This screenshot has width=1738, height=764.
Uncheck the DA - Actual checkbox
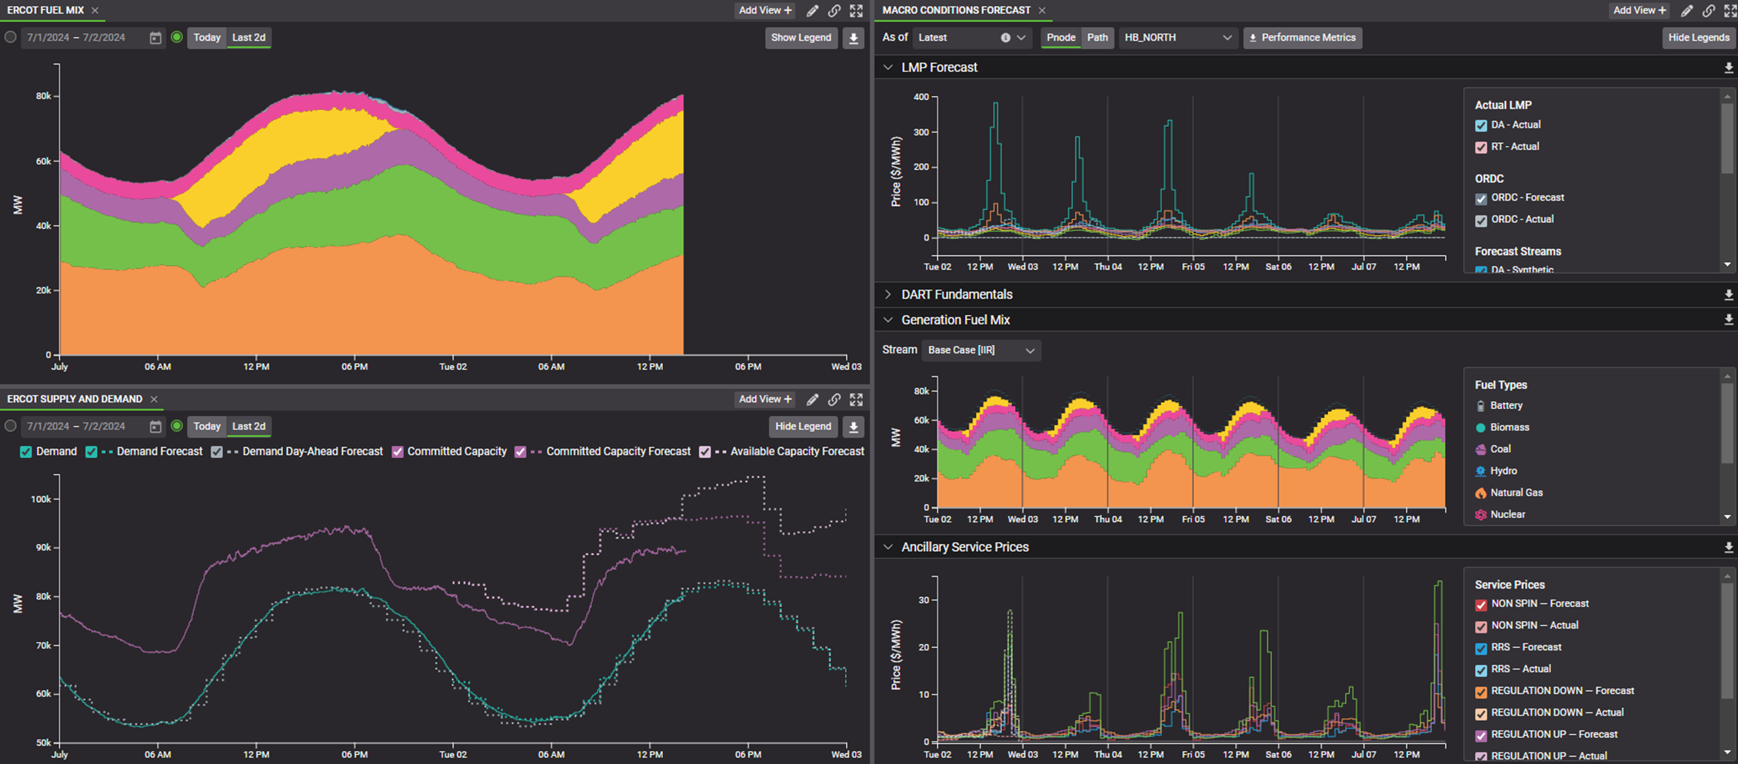[x=1480, y=125]
